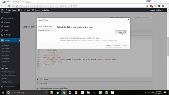Open Views submenu item
The width and height of the screenshot is (169, 95).
(x=3, y=65)
